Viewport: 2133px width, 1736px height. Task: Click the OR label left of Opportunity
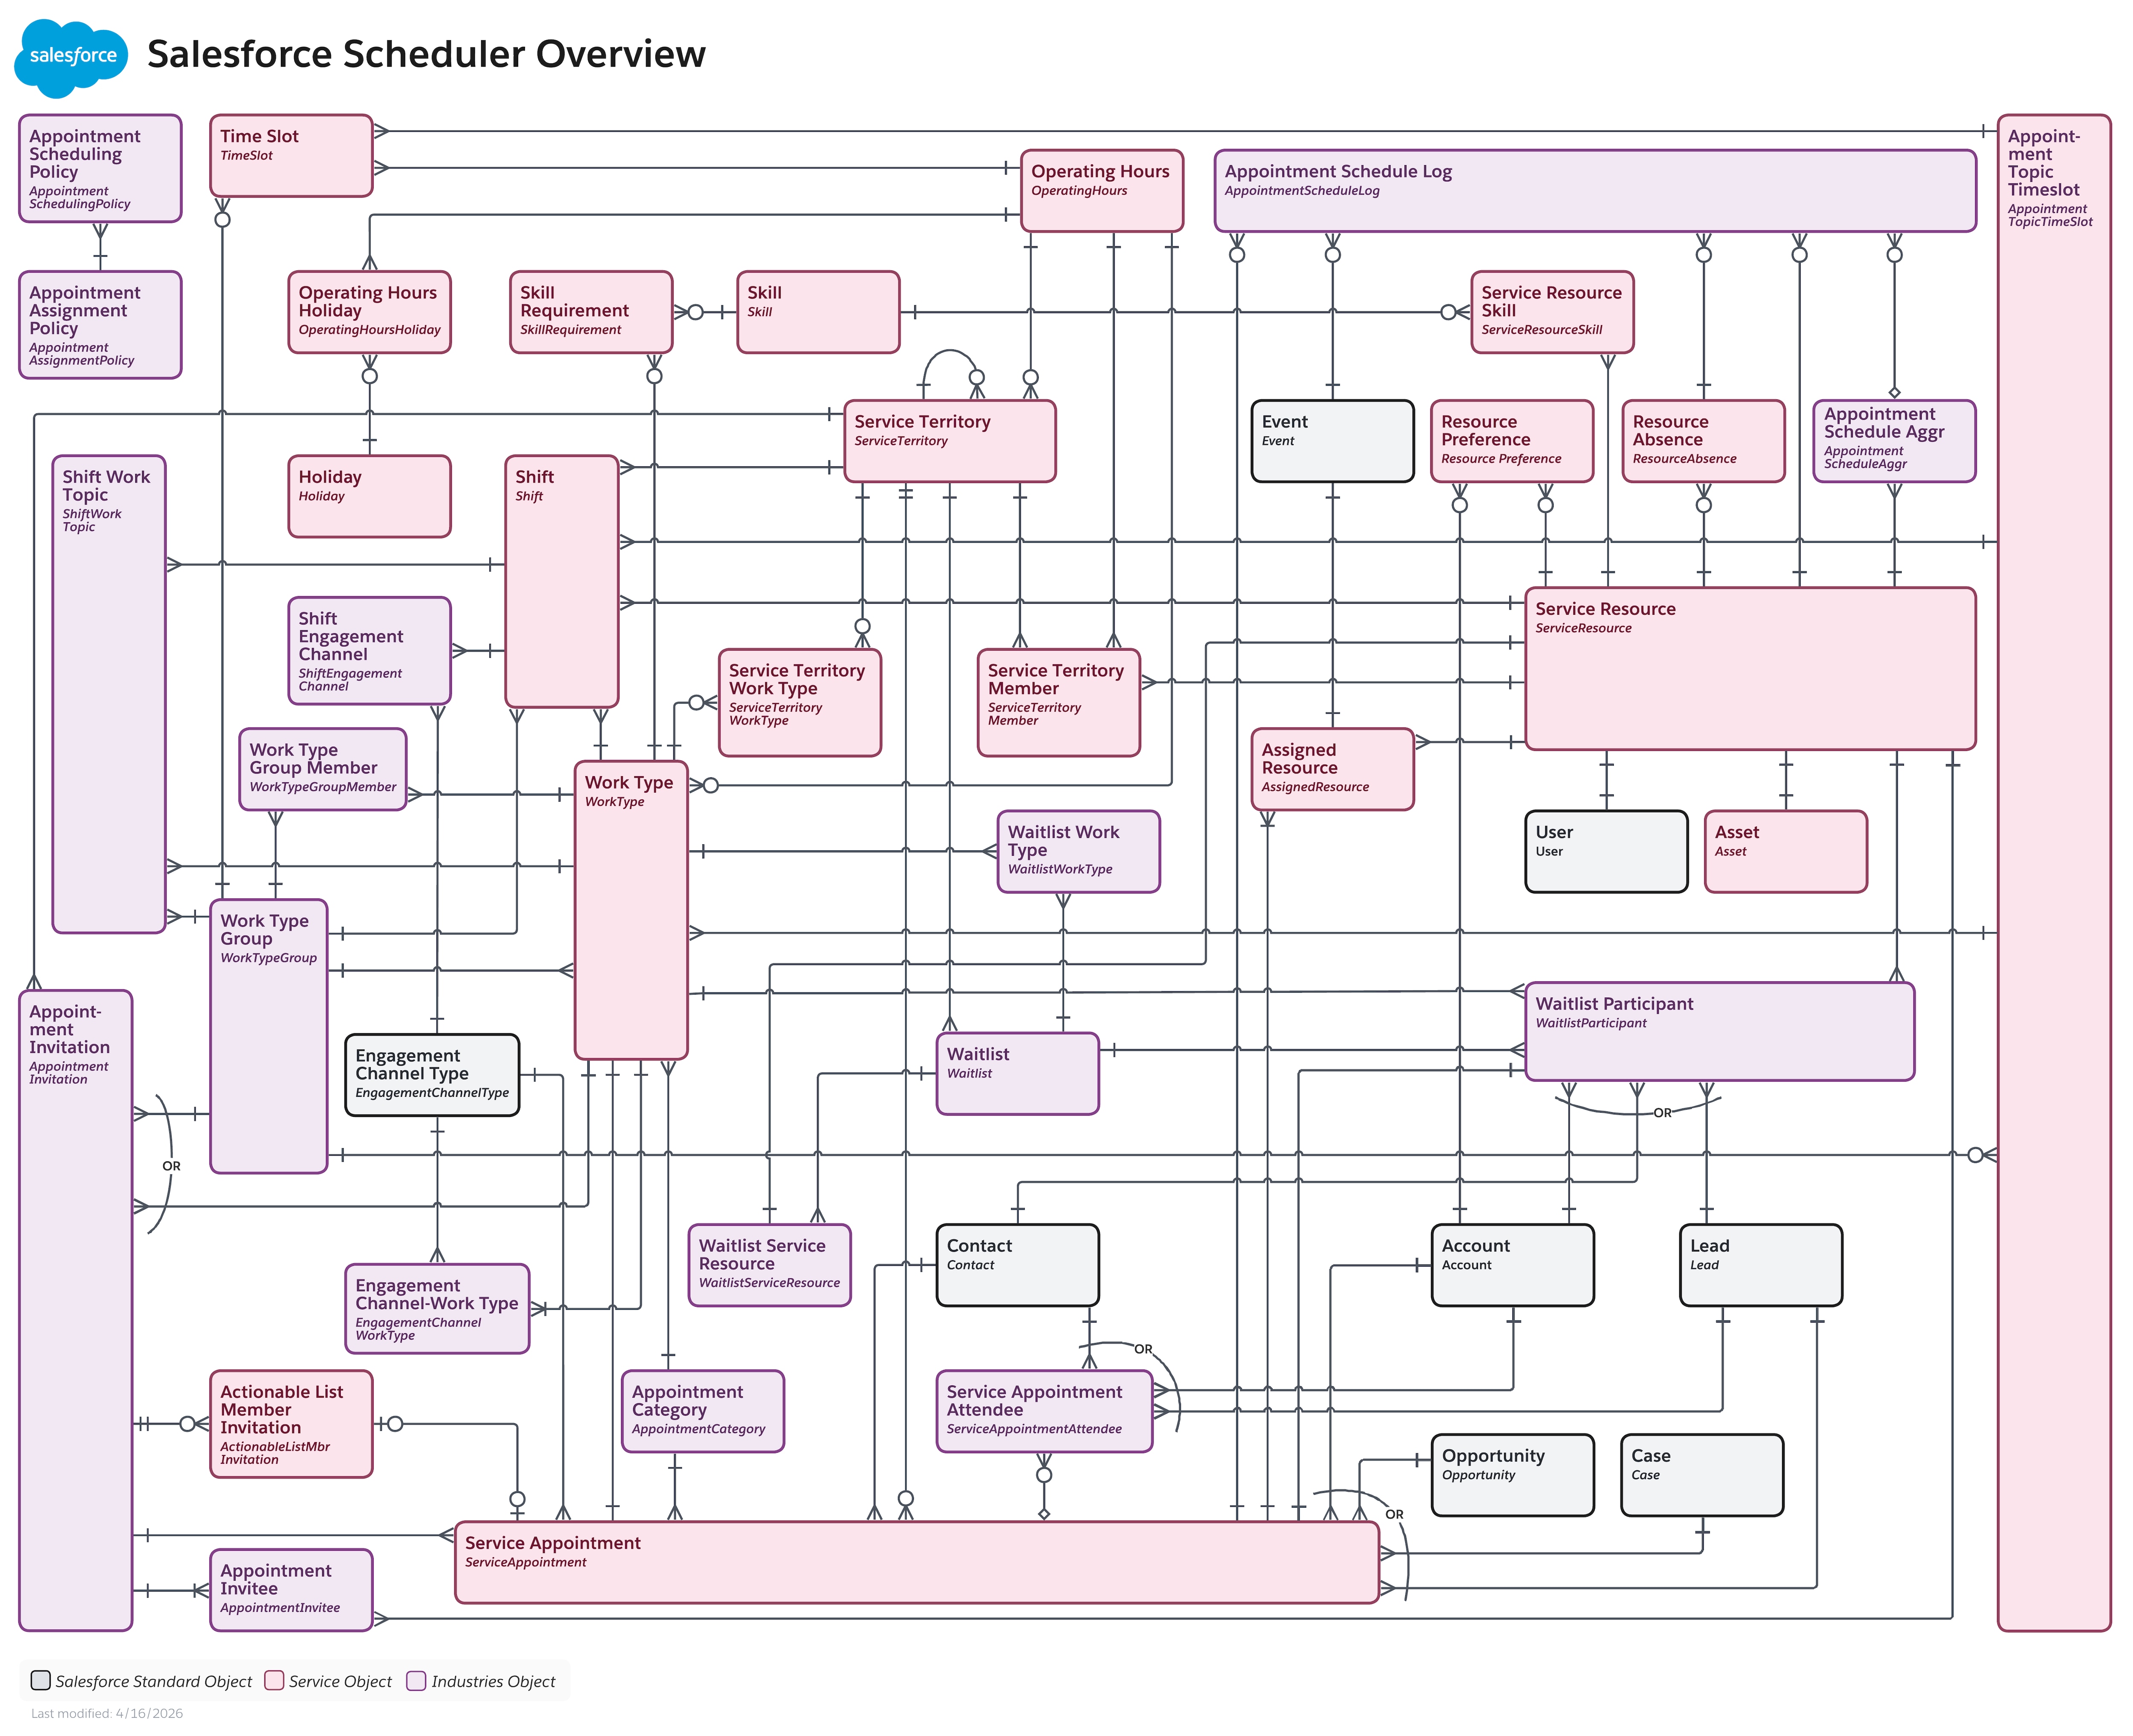1394,1514
